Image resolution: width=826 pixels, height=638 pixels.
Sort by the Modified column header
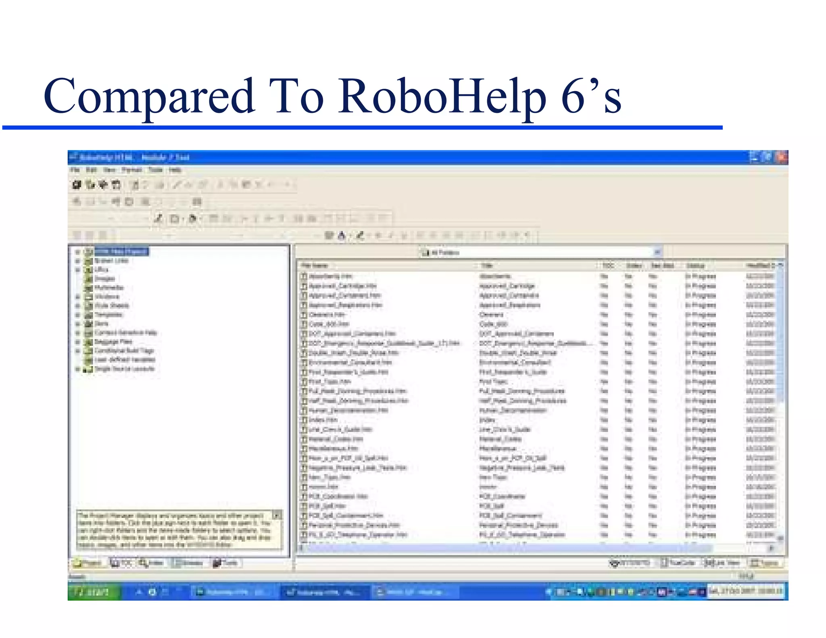tap(761, 266)
